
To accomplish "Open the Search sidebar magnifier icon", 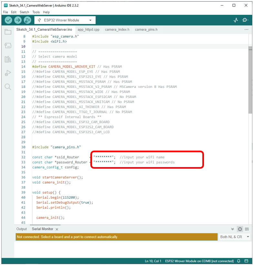I will (x=8, y=87).
